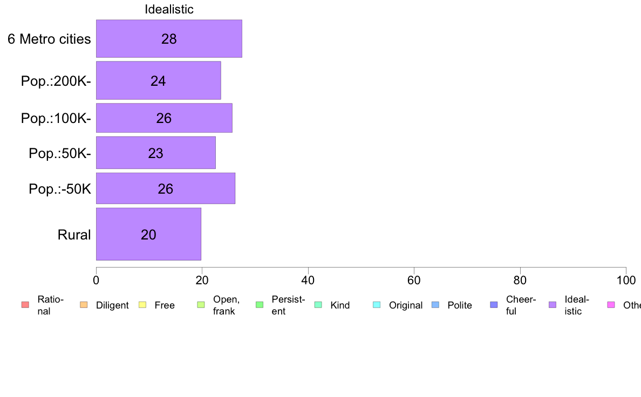Click the Persistent green legend swatch

pos(260,305)
